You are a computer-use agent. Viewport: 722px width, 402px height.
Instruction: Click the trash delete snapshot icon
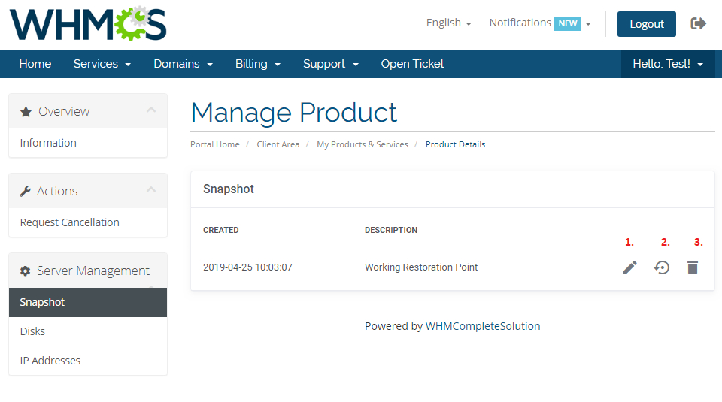click(693, 267)
